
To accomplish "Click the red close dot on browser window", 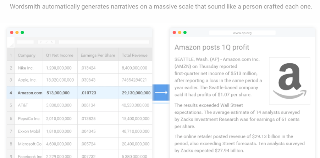I will pyautogui.click(x=174, y=33).
